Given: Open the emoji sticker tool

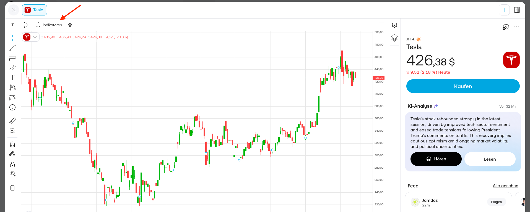Looking at the screenshot, I should pyautogui.click(x=12, y=107).
